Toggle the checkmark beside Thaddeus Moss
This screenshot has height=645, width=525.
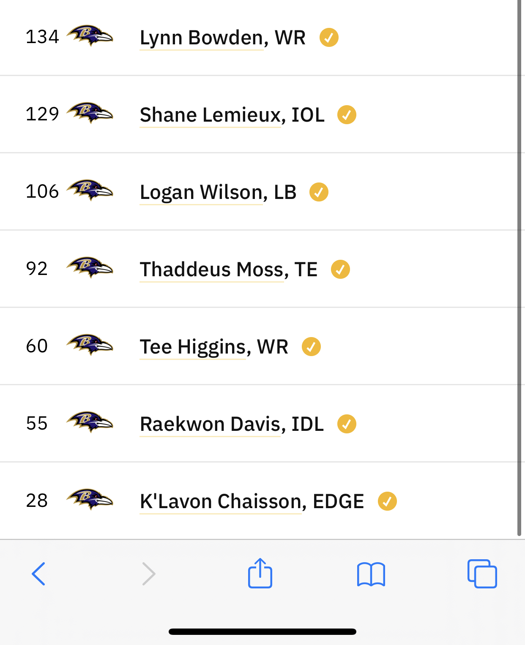pyautogui.click(x=340, y=269)
